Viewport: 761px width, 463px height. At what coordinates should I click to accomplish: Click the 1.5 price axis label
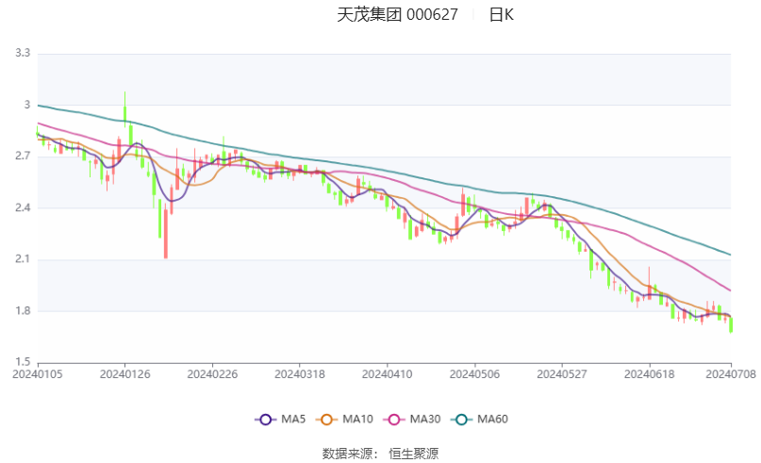point(23,362)
